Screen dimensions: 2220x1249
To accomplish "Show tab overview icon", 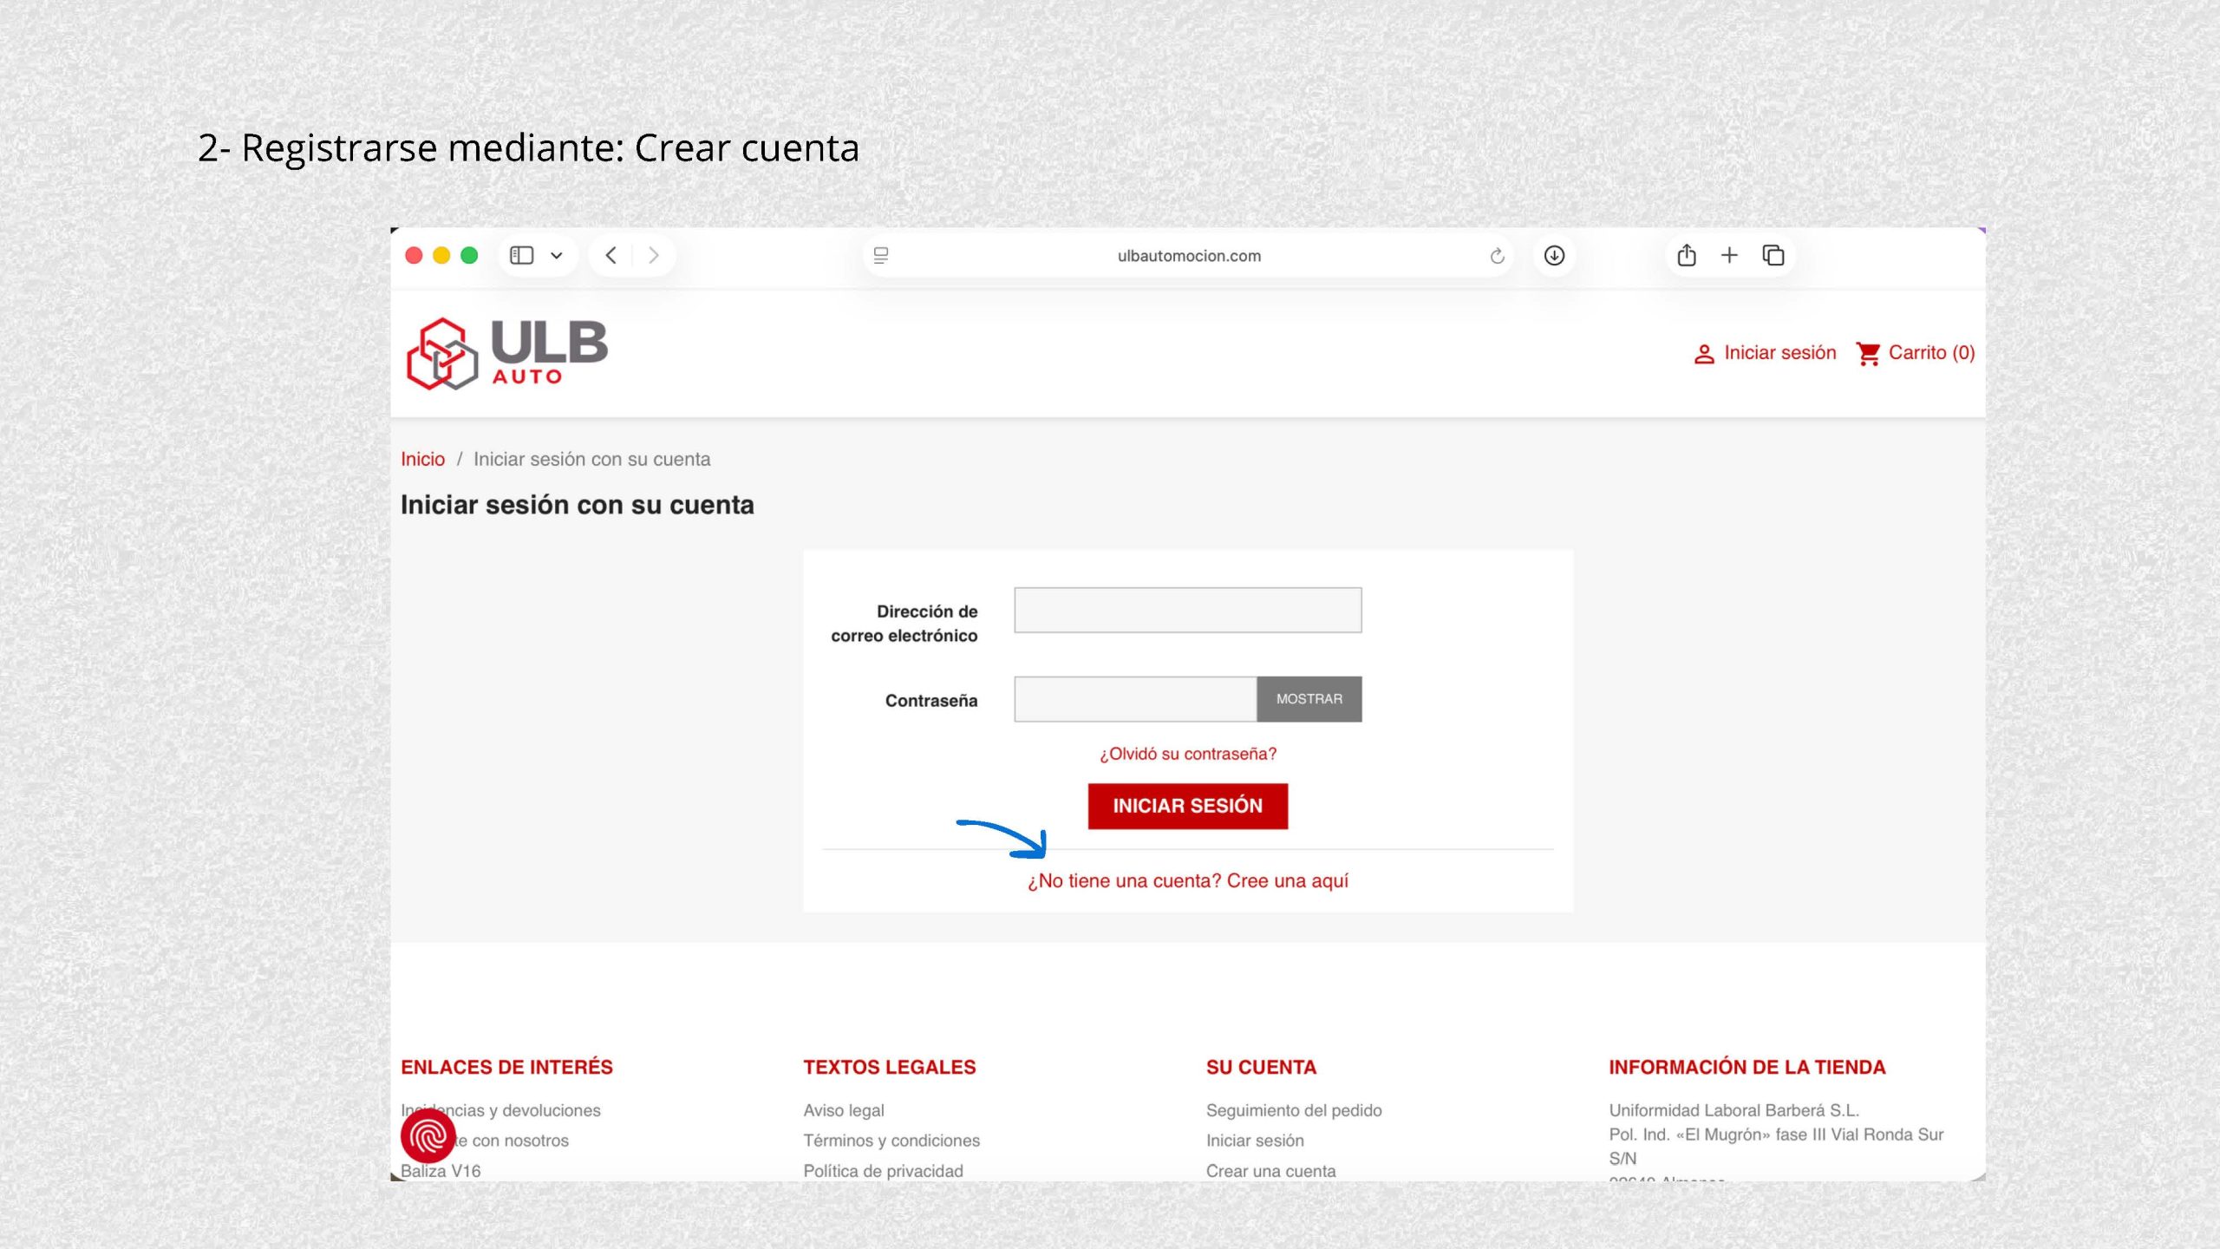I will 1773,255.
